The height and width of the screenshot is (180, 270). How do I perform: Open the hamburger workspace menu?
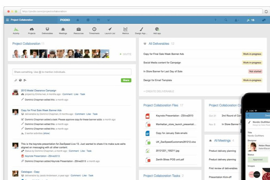click(7, 20)
